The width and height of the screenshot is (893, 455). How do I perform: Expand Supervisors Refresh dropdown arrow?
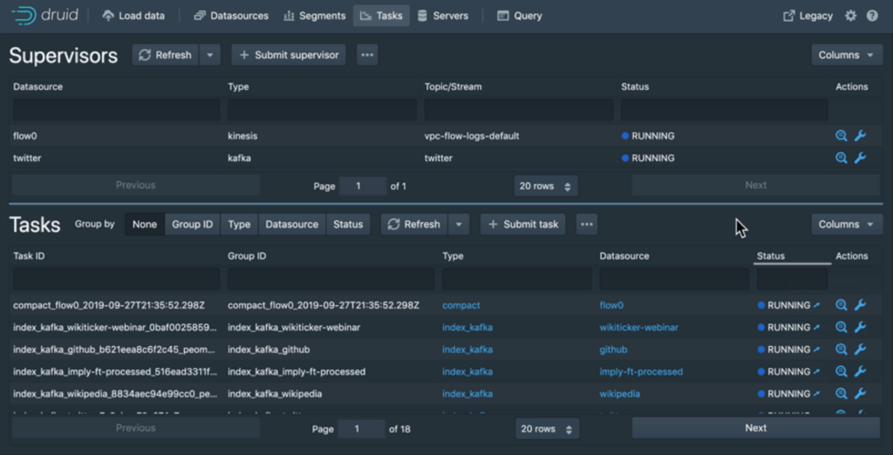209,55
